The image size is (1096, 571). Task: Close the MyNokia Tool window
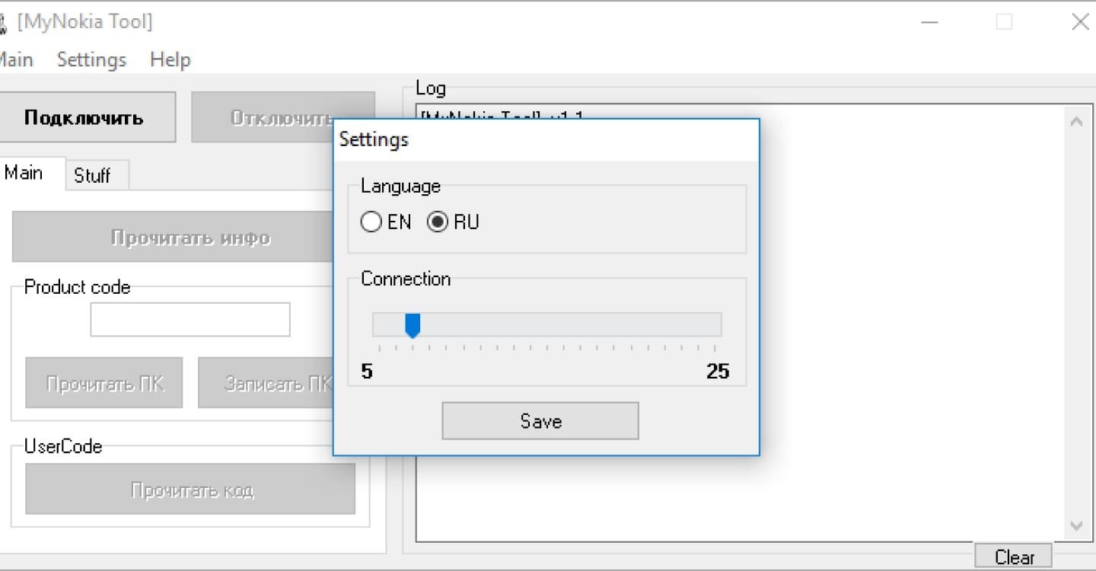click(1080, 22)
